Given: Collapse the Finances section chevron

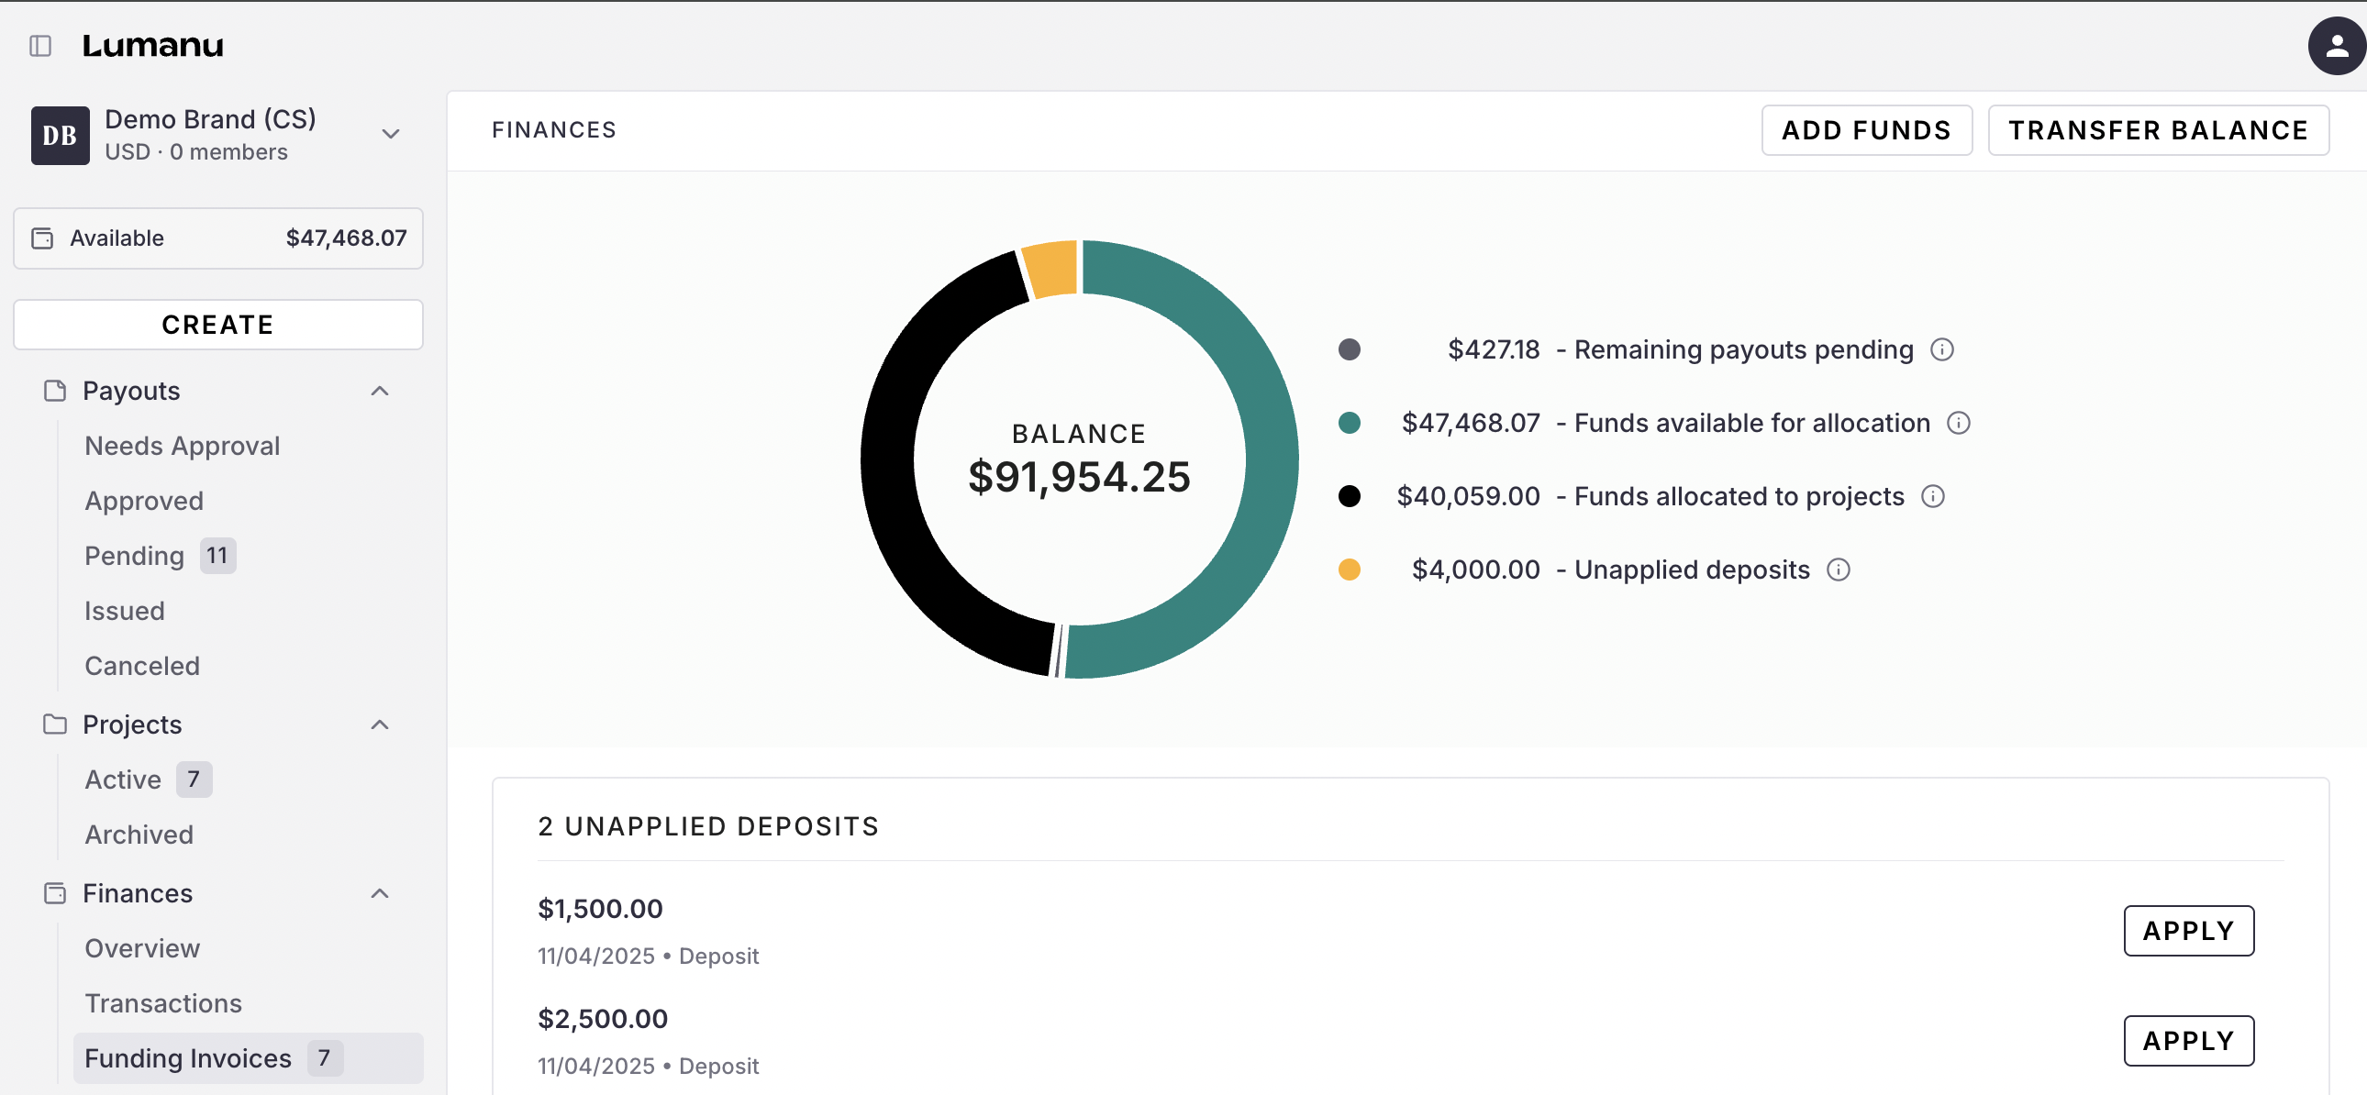Looking at the screenshot, I should click(380, 894).
